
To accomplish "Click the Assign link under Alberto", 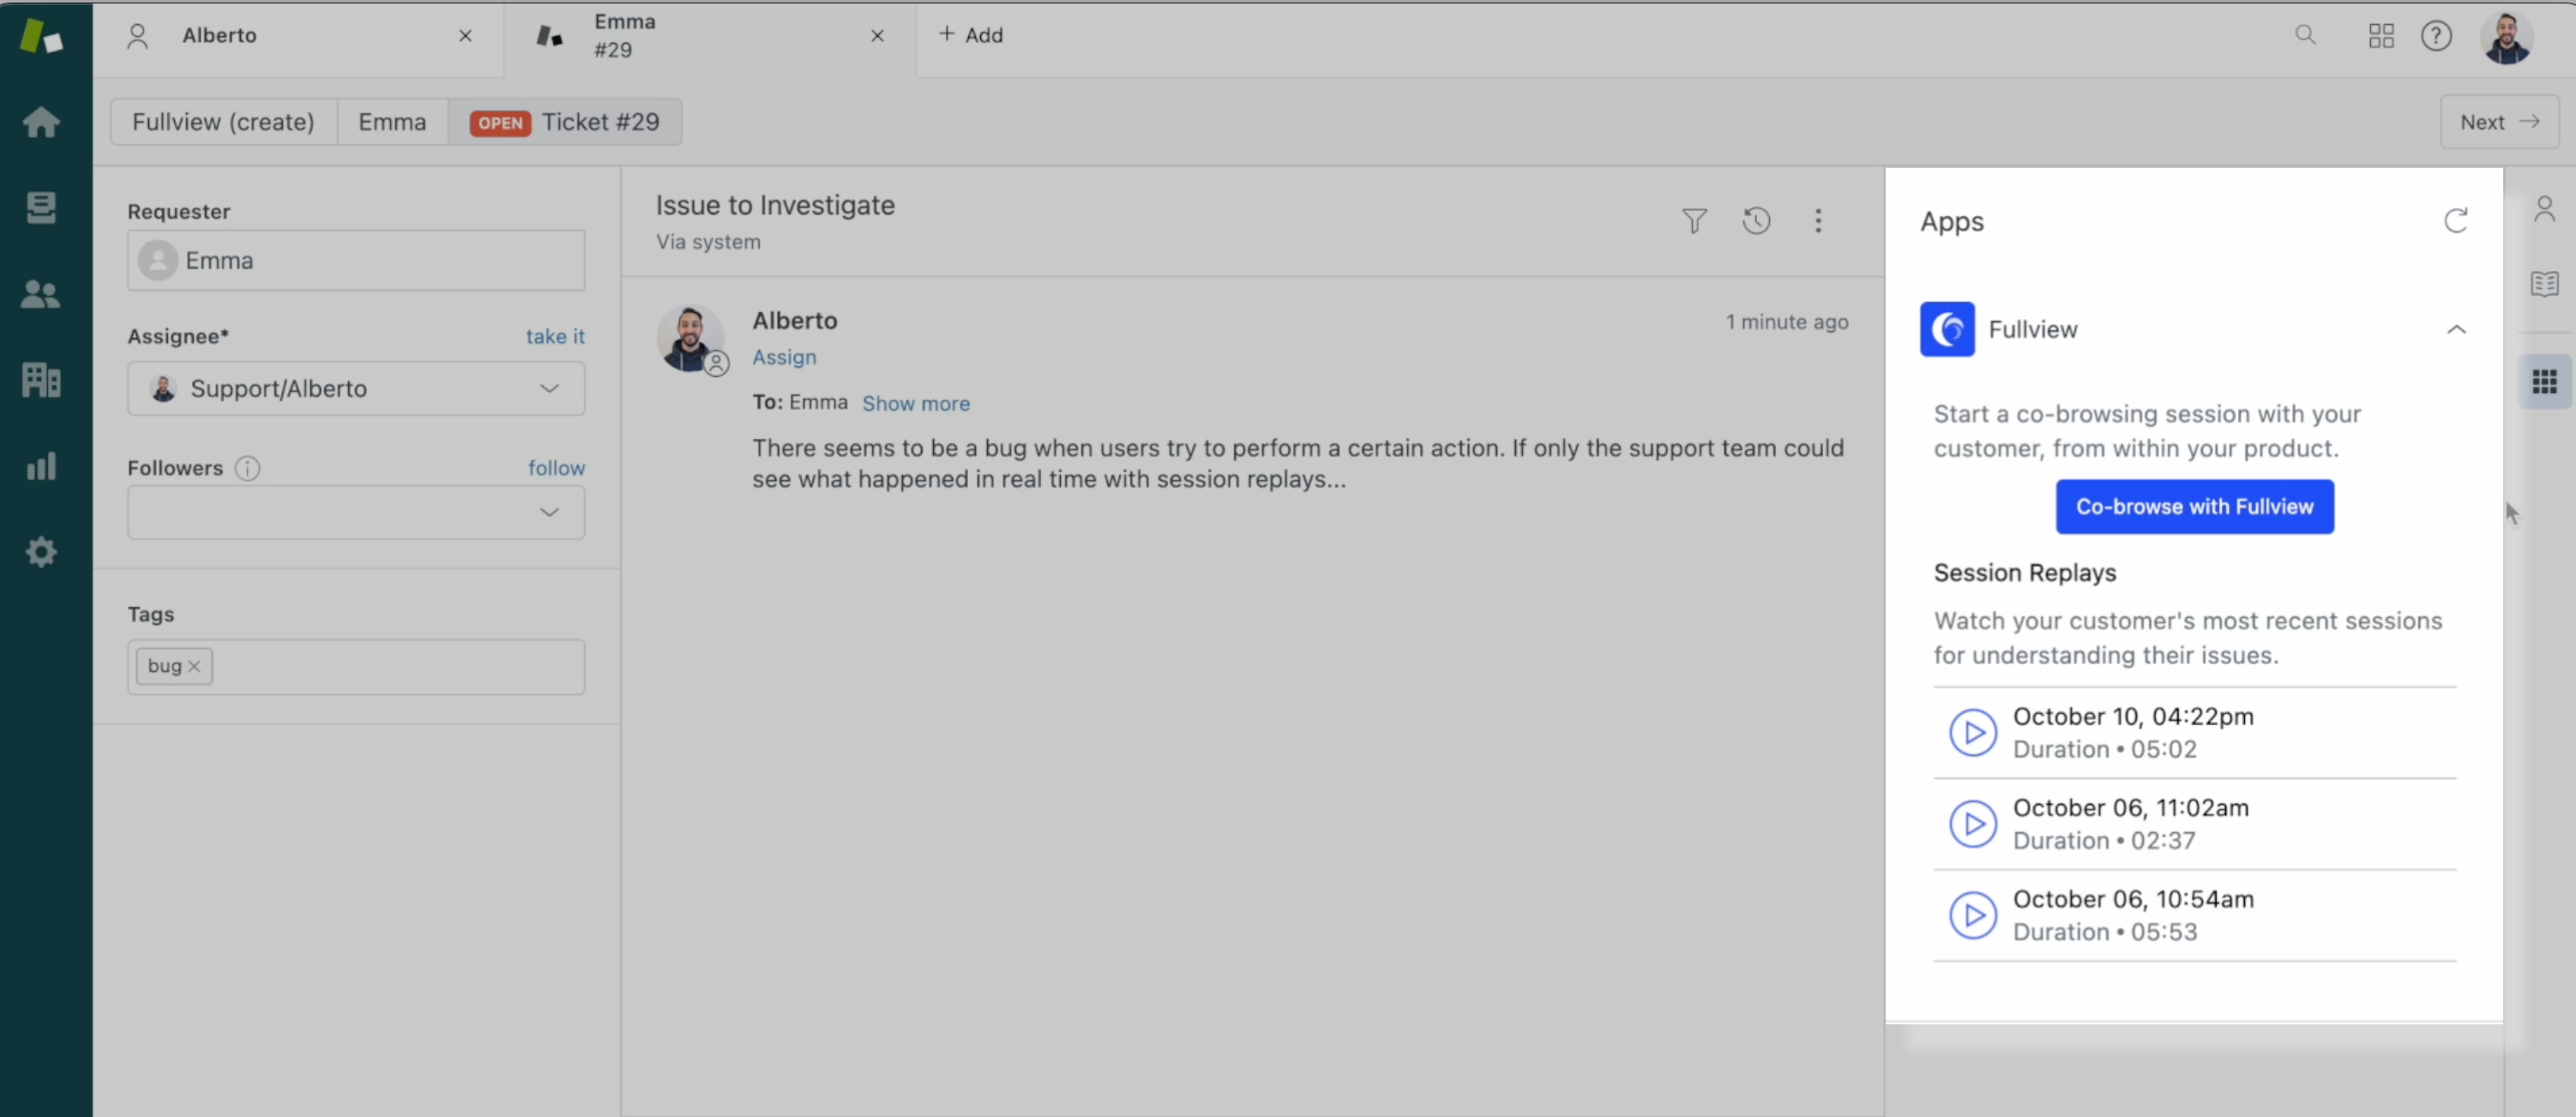I will (x=784, y=356).
